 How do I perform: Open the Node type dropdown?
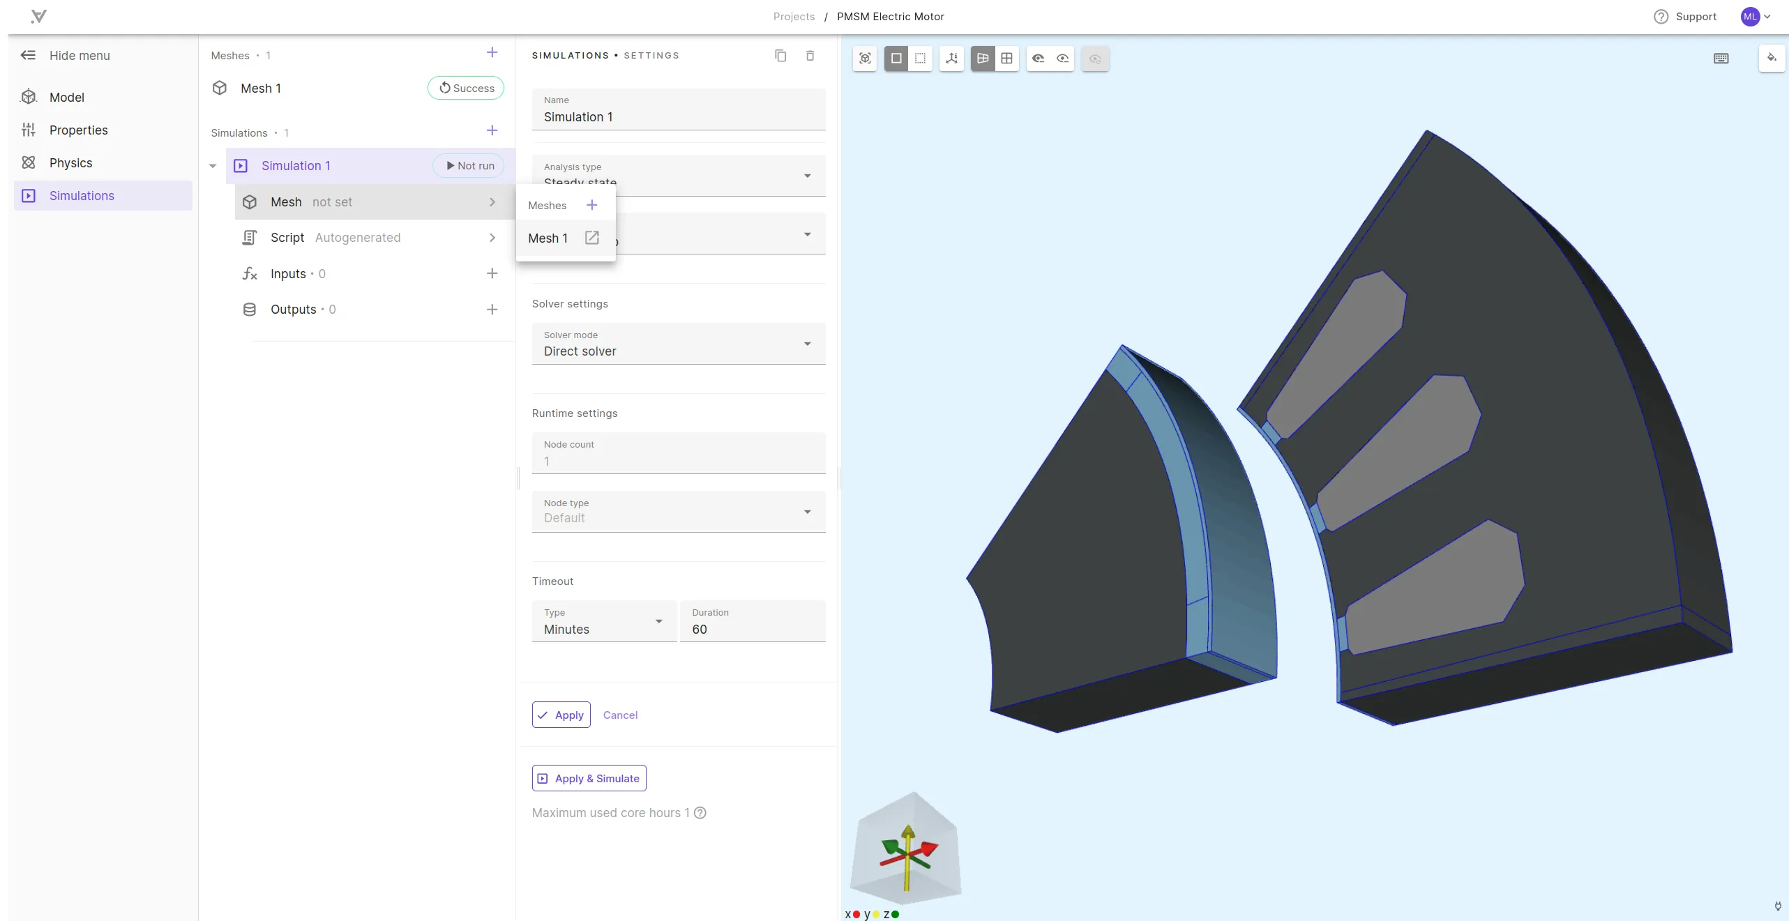click(679, 511)
